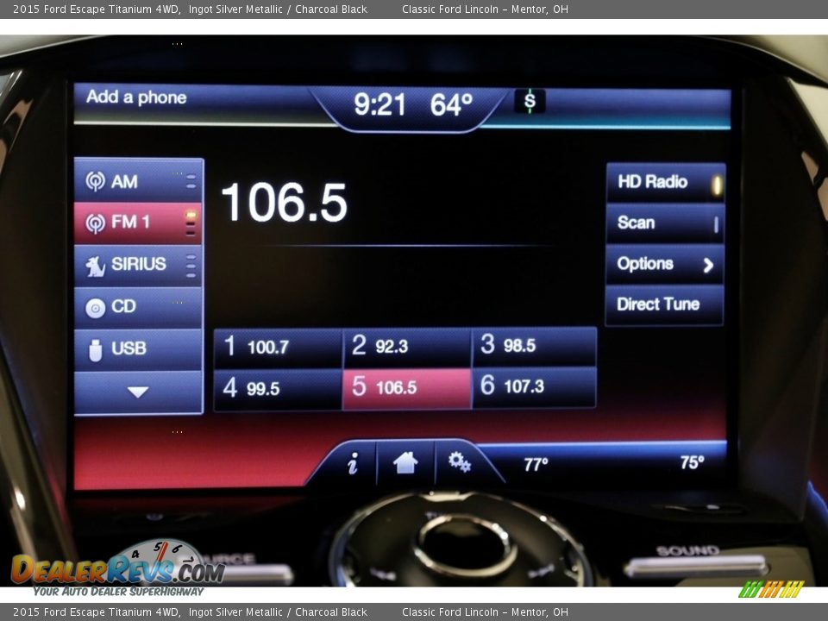
Task: Tap the info icon in bottom bar
Action: tap(353, 464)
